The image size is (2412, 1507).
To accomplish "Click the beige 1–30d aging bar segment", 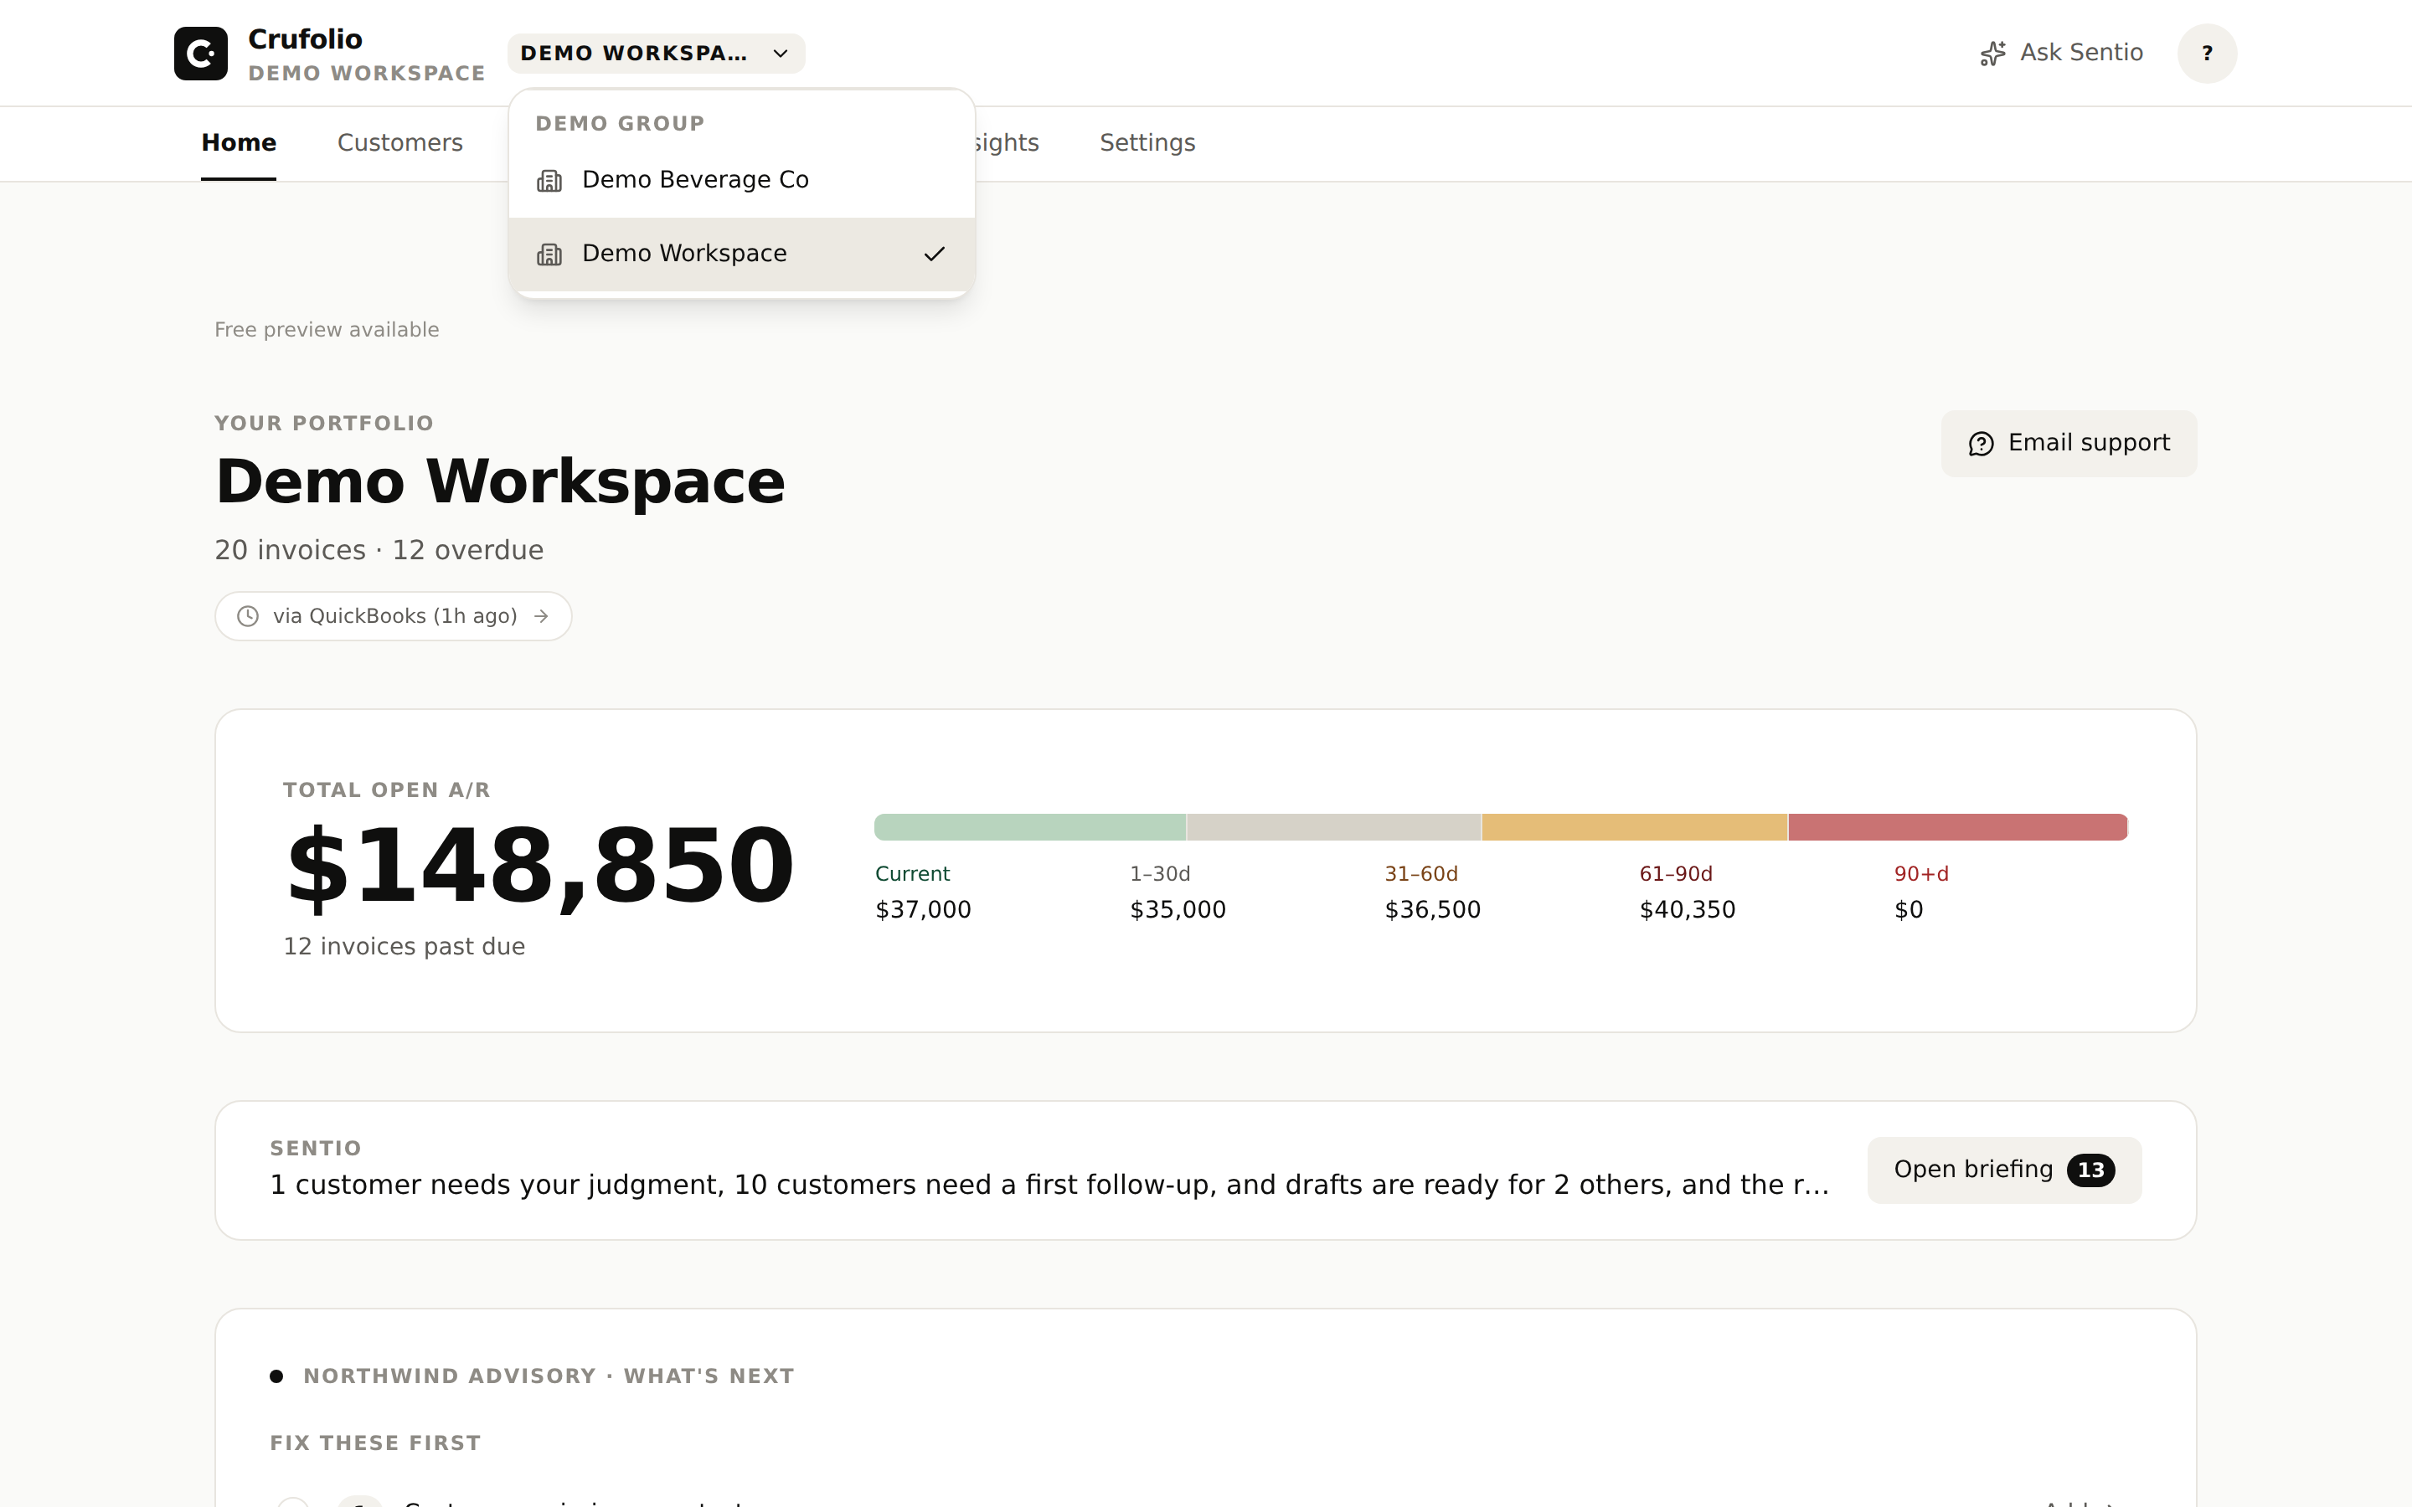I will pyautogui.click(x=1333, y=827).
